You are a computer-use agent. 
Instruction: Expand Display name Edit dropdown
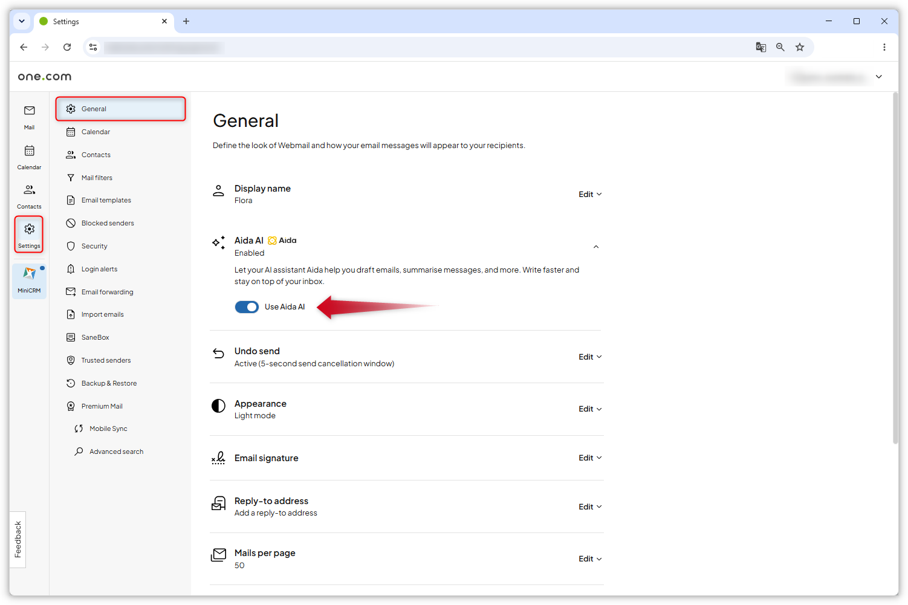(590, 195)
